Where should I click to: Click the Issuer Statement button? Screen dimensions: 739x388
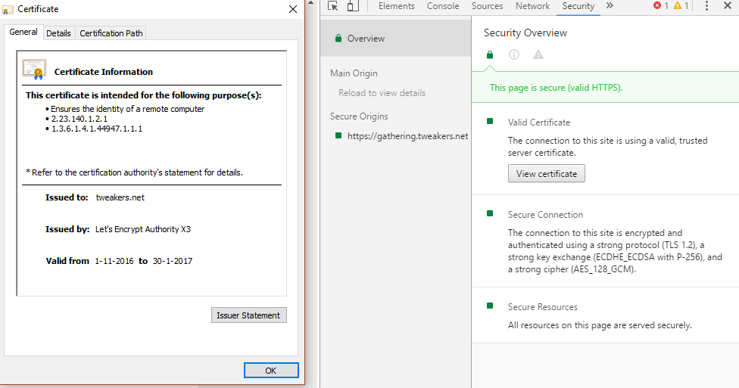point(248,315)
